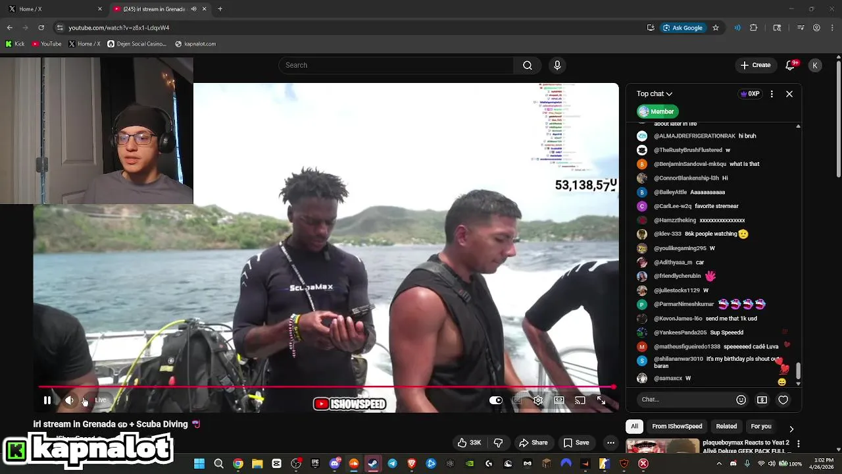Open the taskbar volume control
Image resolution: width=842 pixels, height=474 pixels.
click(772, 463)
